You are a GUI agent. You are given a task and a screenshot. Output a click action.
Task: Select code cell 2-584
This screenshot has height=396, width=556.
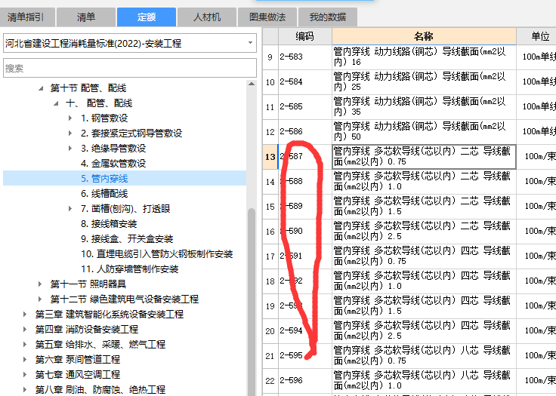coord(305,81)
